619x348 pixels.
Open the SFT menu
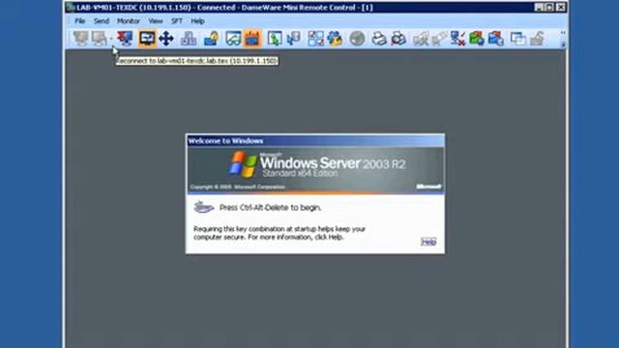click(x=176, y=21)
